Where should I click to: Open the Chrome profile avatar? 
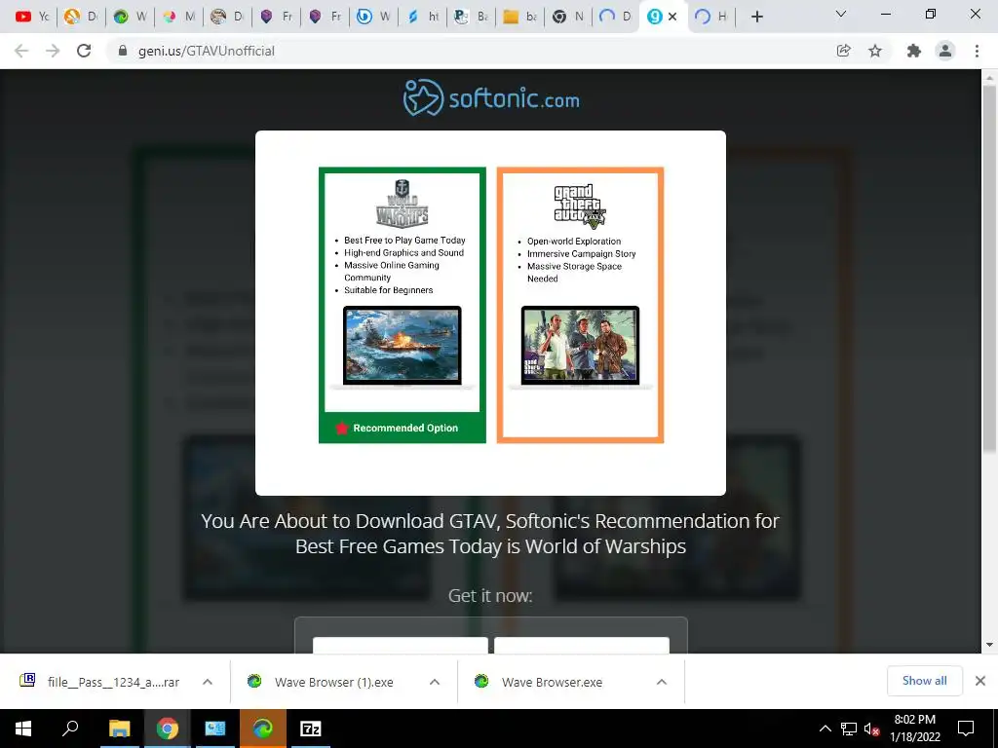pos(945,51)
